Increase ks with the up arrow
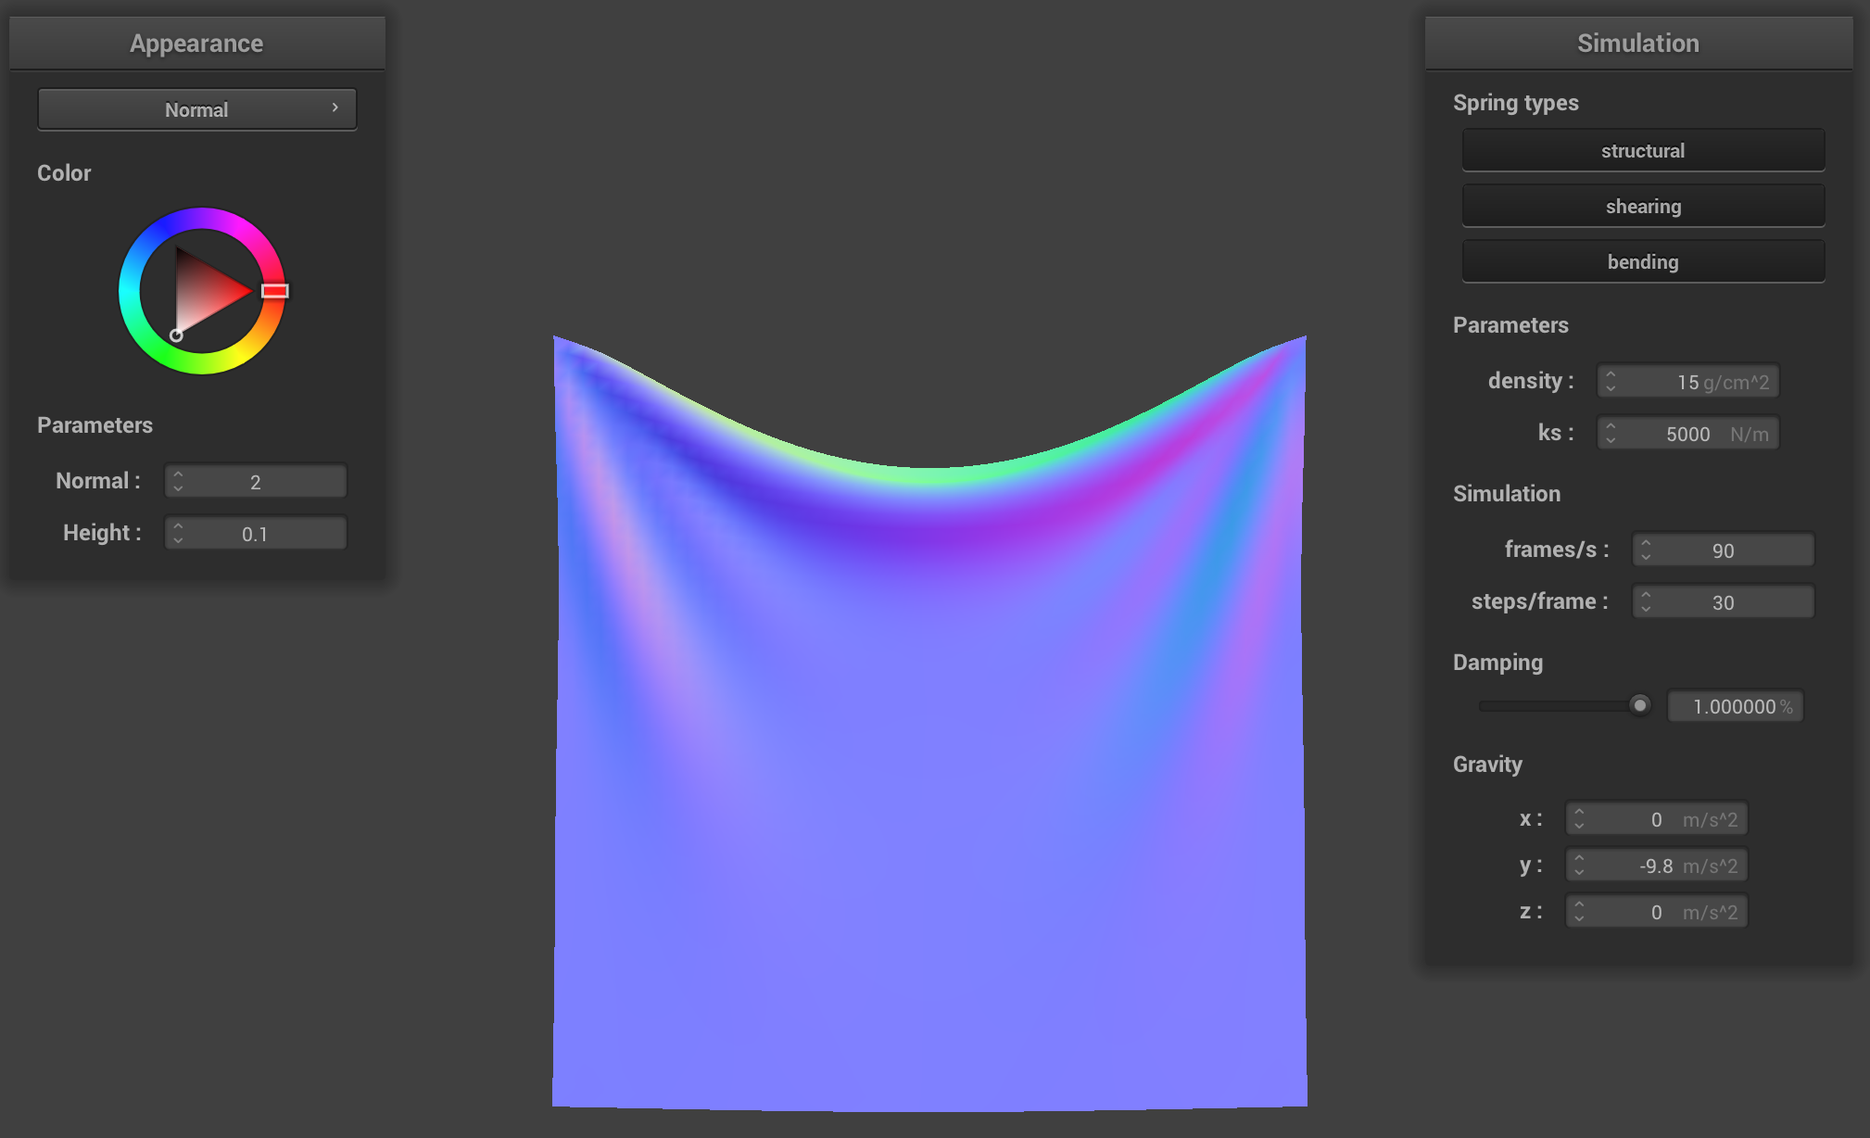The width and height of the screenshot is (1870, 1138). tap(1611, 426)
